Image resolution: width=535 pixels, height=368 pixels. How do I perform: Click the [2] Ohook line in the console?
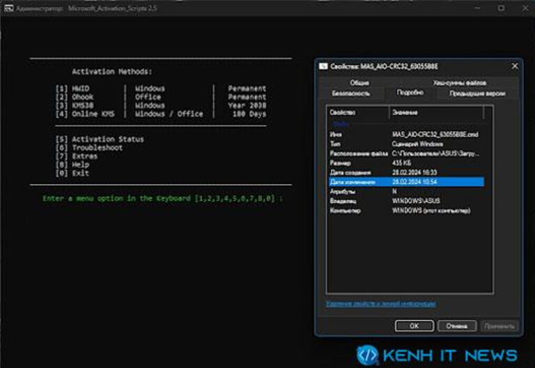[x=161, y=97]
